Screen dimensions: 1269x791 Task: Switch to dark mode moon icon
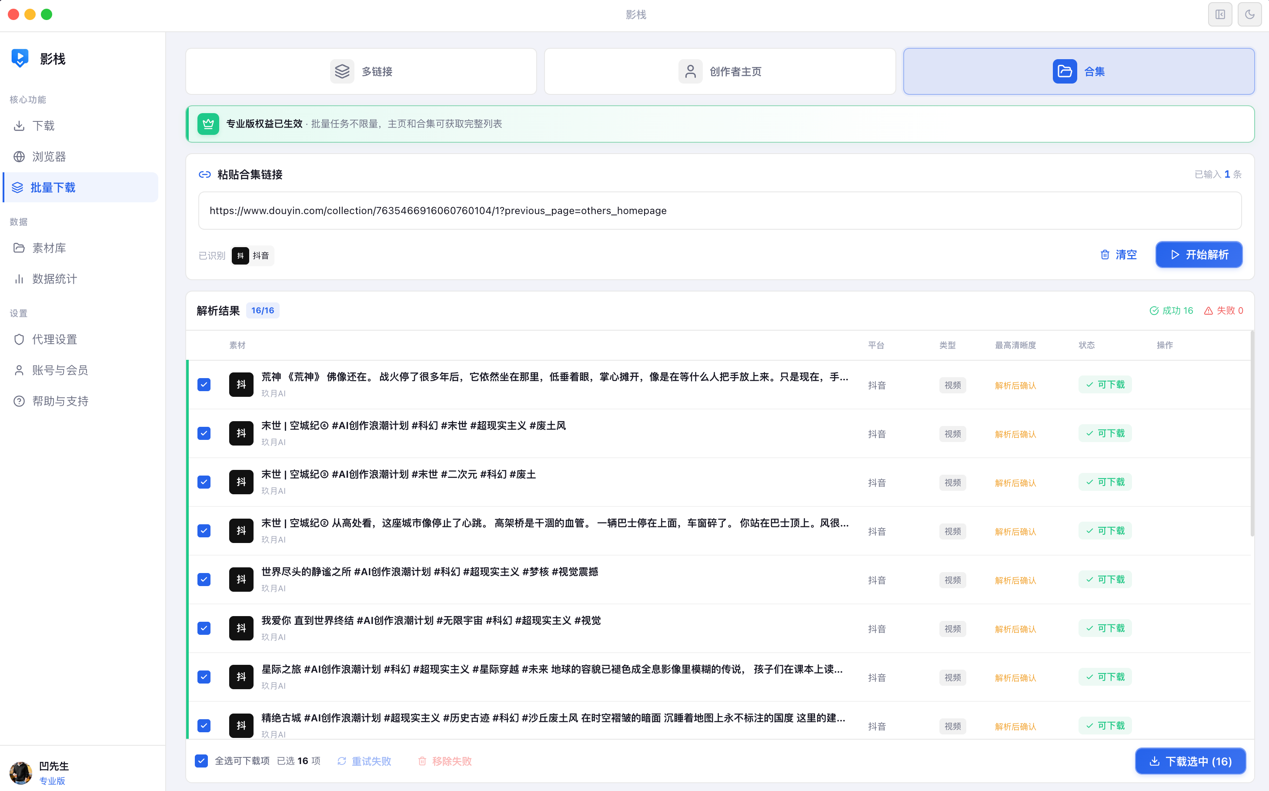[1249, 14]
